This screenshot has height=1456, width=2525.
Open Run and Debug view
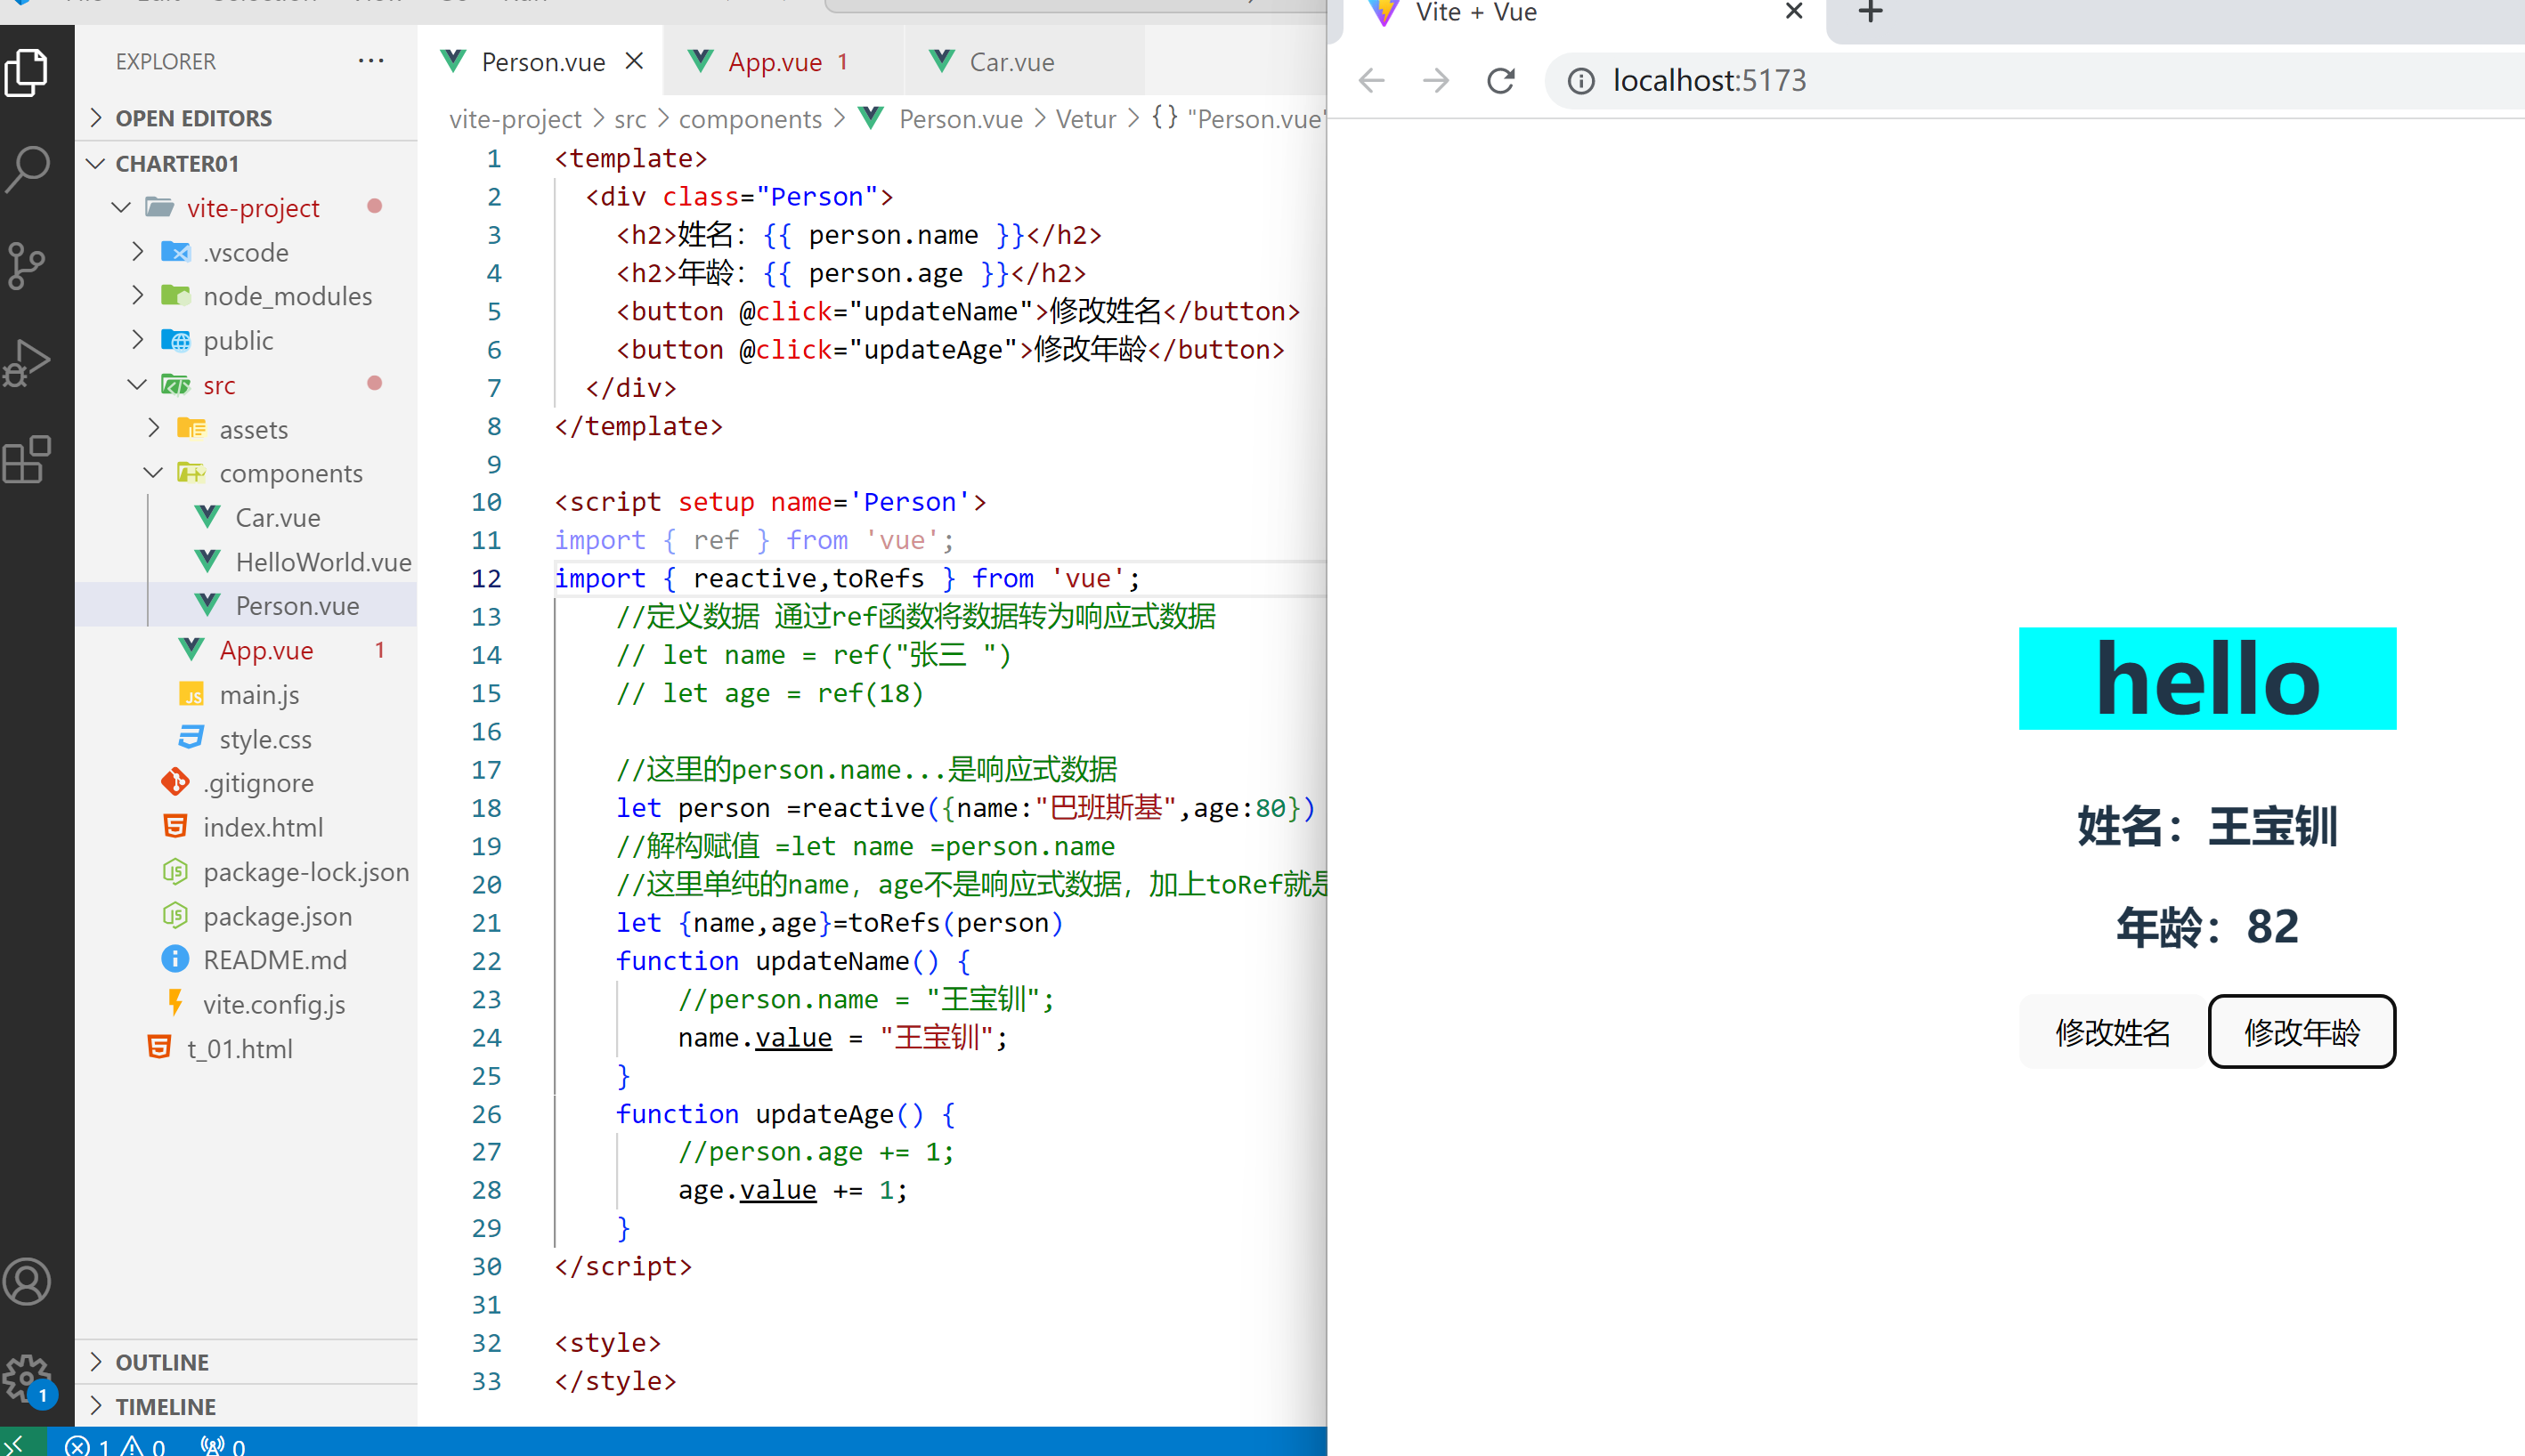pos(27,362)
